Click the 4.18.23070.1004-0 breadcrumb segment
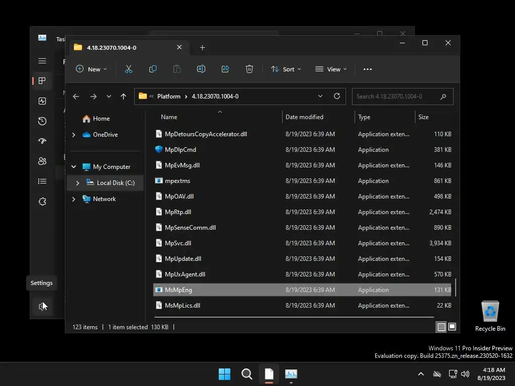Image resolution: width=515 pixels, height=386 pixels. [215, 96]
